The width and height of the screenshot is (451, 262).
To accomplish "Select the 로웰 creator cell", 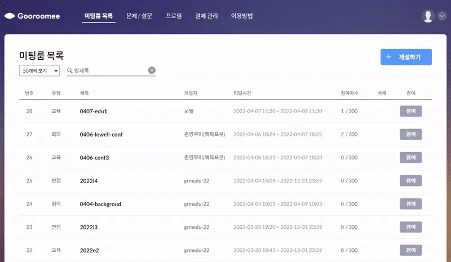I will click(x=189, y=111).
